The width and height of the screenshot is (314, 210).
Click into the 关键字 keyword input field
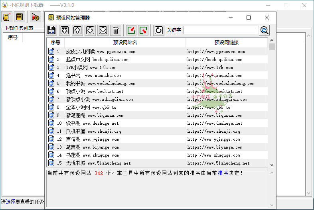pos(220,30)
